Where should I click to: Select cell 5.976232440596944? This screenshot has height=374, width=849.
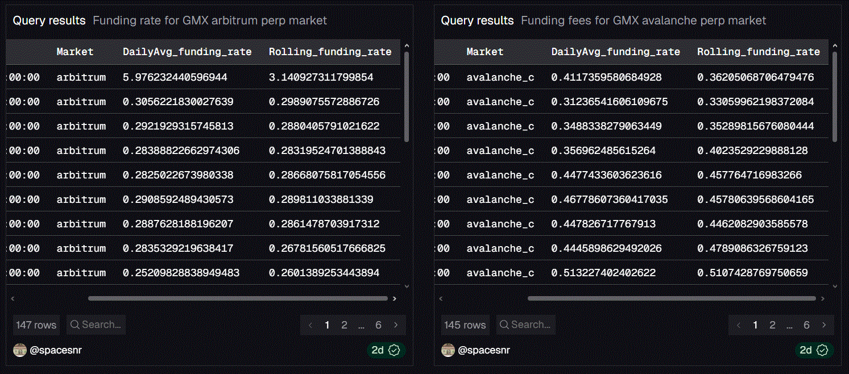click(175, 77)
